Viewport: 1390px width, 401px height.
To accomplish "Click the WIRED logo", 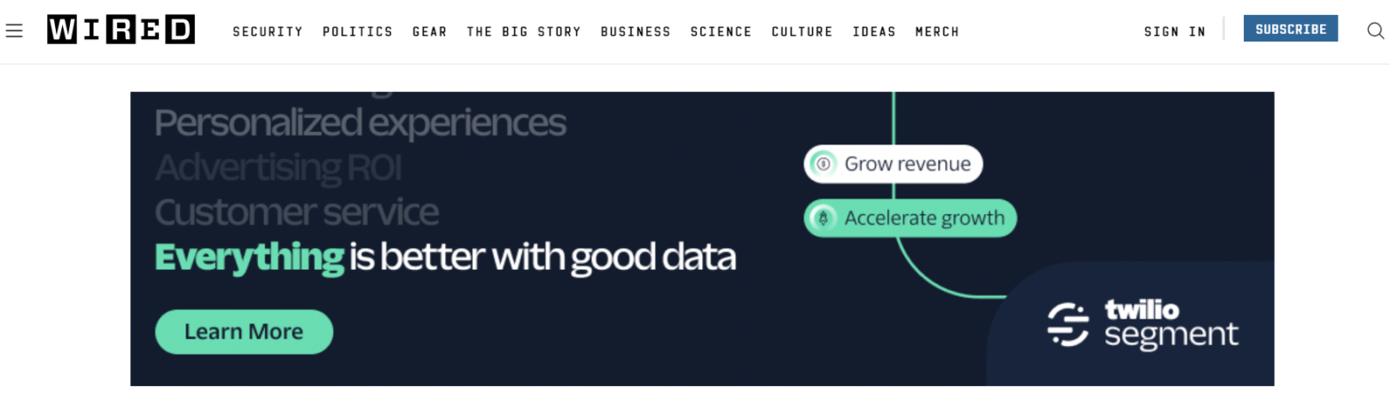I will (121, 31).
